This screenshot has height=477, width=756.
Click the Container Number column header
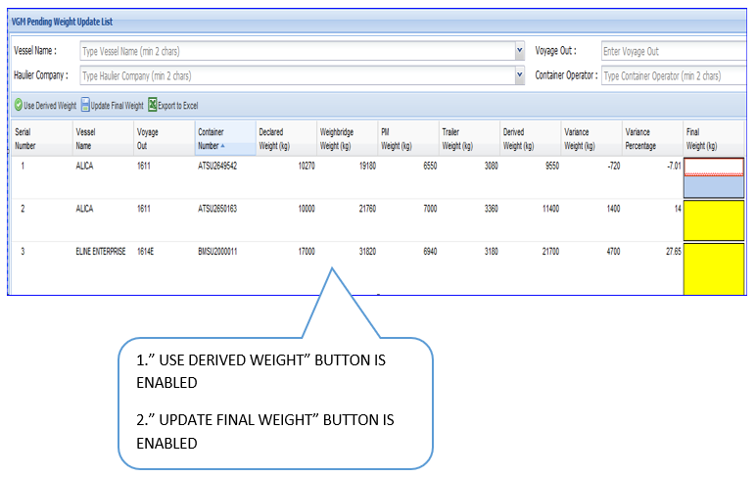[225, 138]
